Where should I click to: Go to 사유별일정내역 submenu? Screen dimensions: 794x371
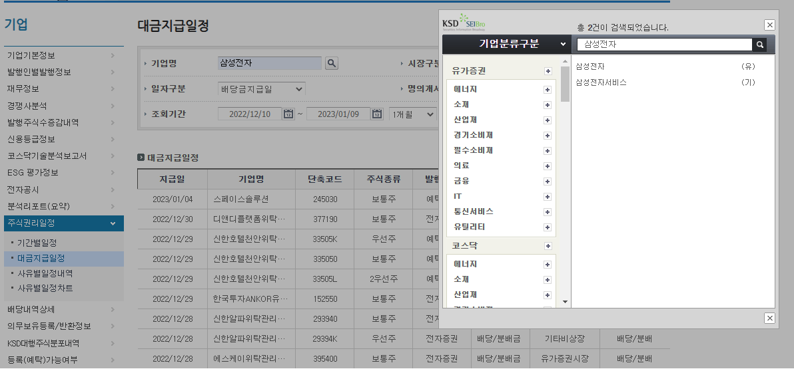pos(45,273)
